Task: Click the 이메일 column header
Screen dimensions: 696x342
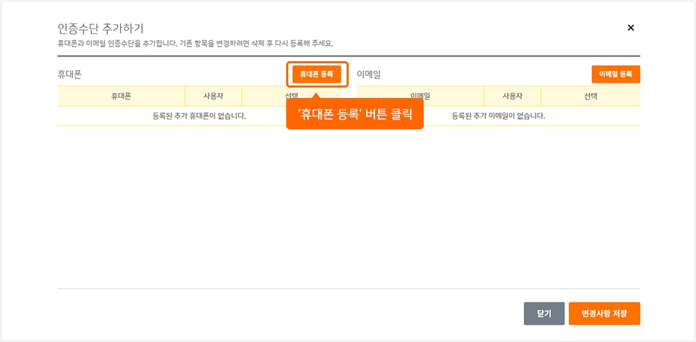Action: click(x=420, y=96)
